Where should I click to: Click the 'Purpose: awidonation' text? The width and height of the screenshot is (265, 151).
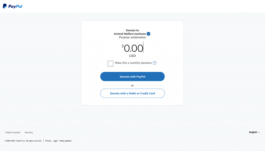click(132, 37)
